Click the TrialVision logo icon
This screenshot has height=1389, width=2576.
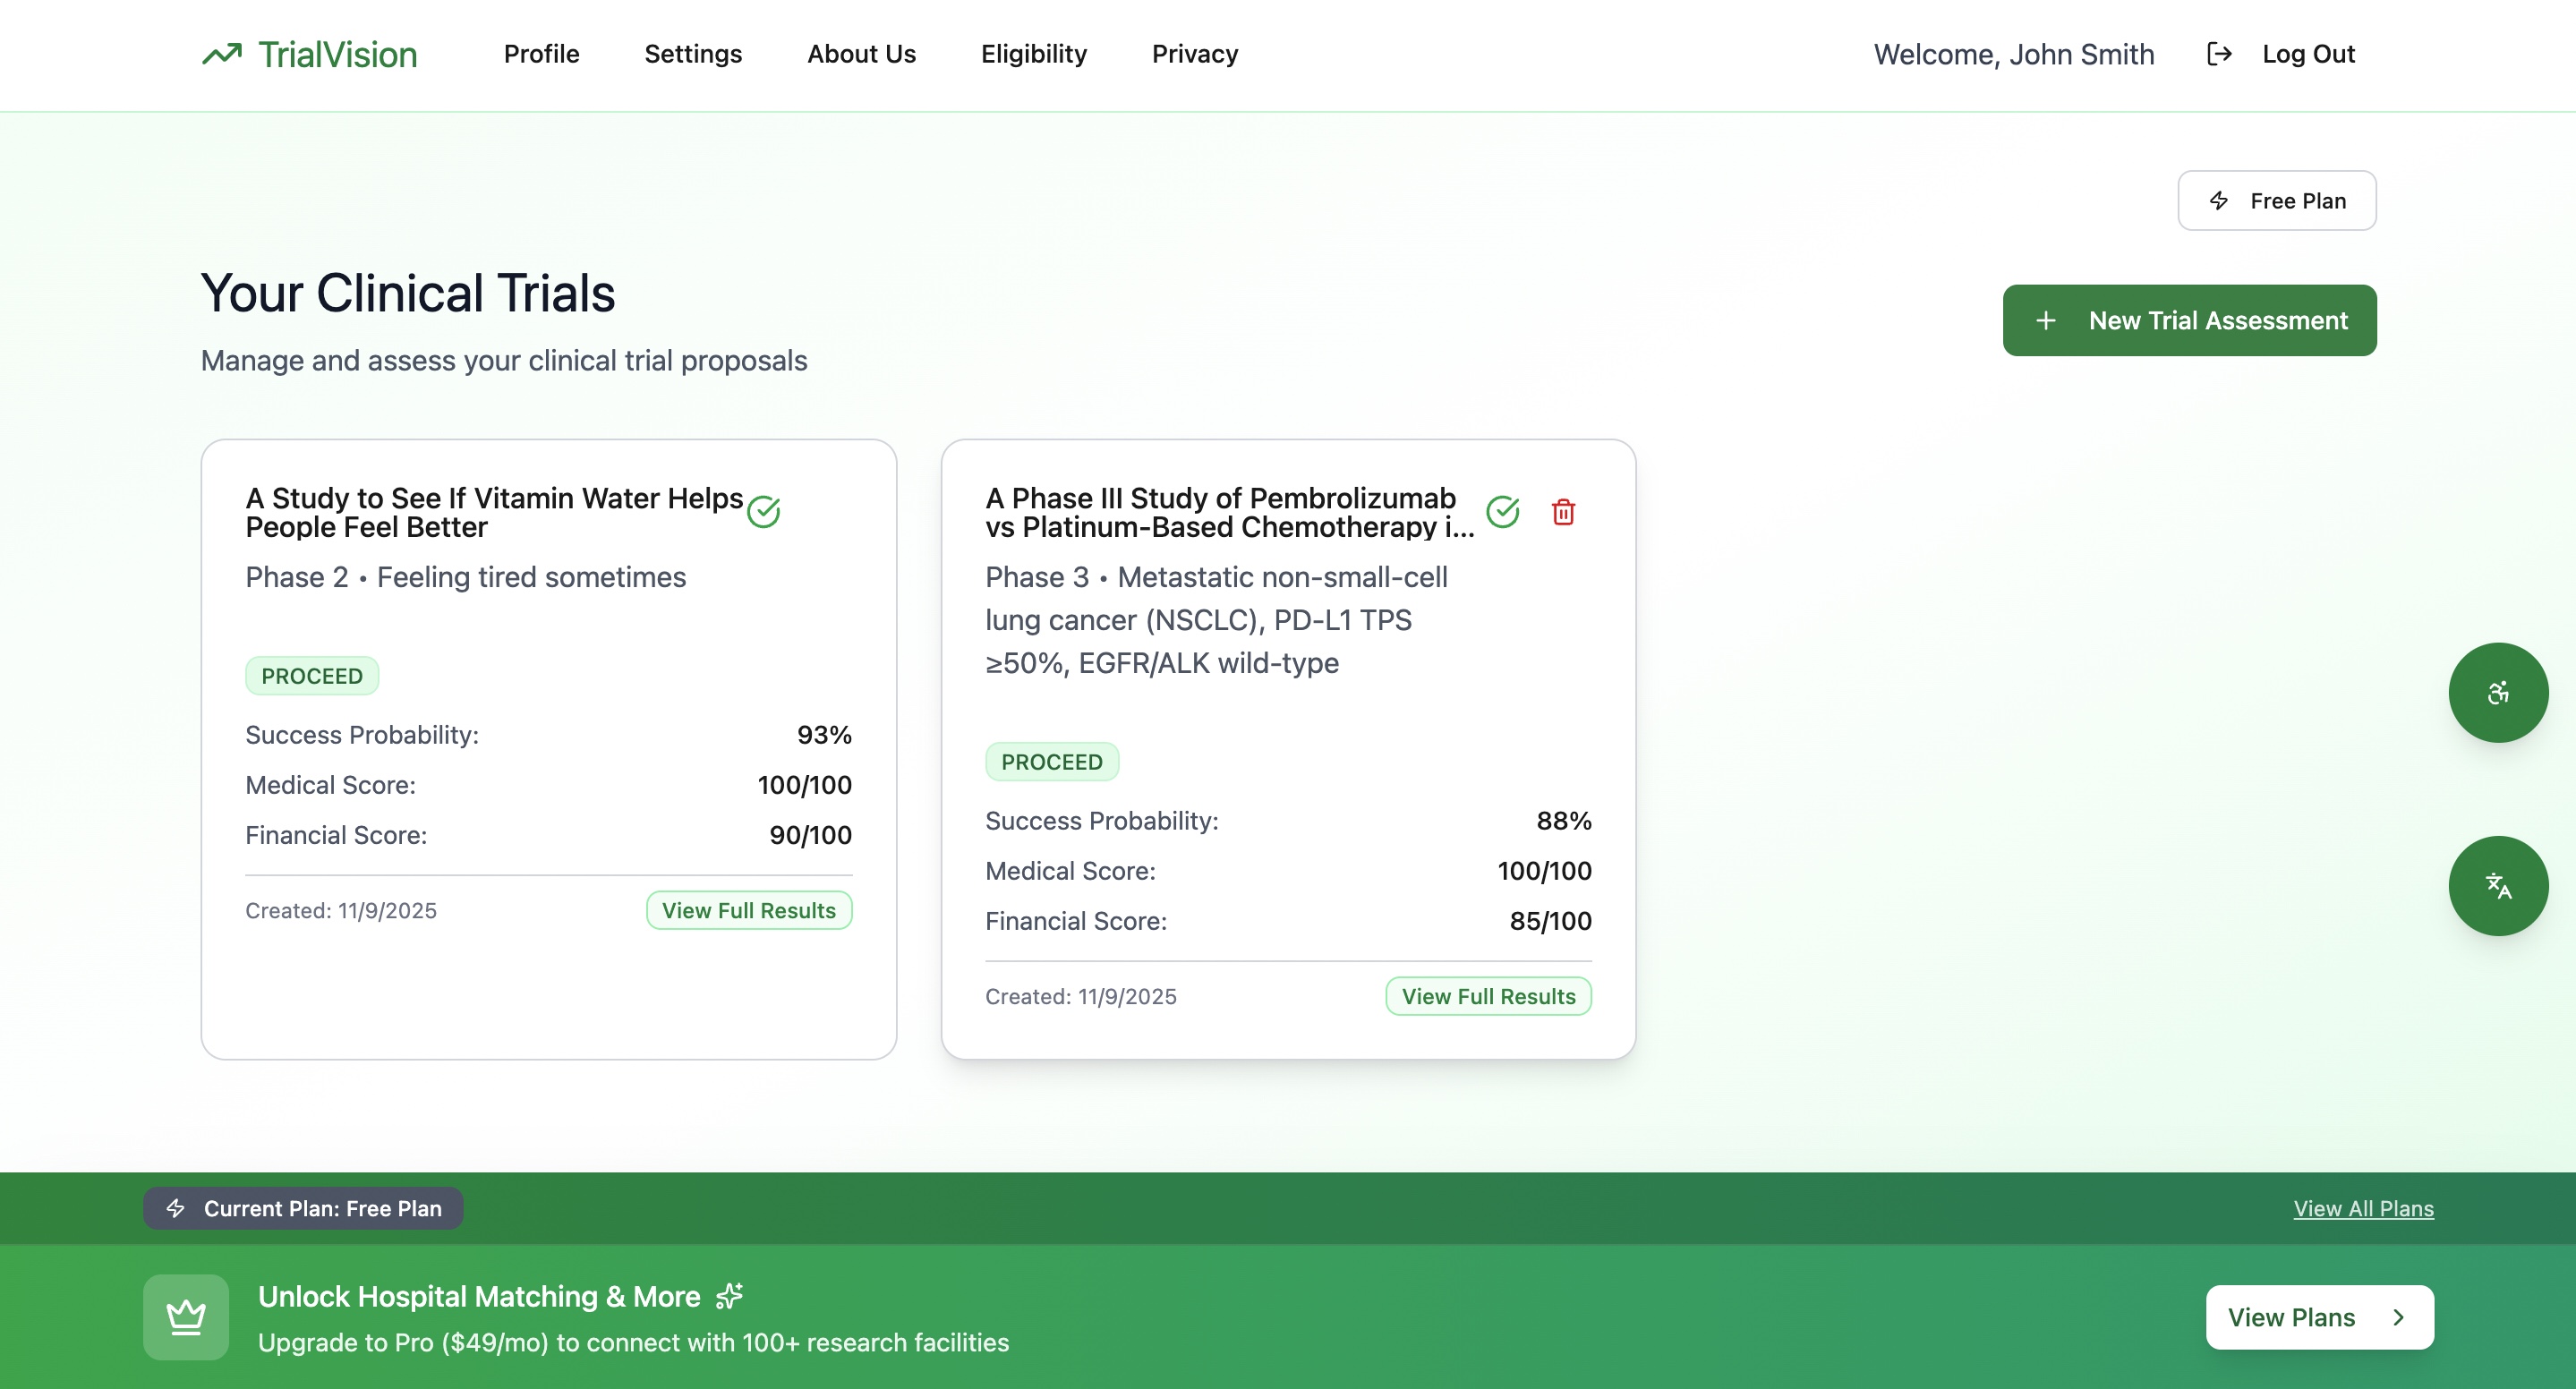[x=222, y=54]
